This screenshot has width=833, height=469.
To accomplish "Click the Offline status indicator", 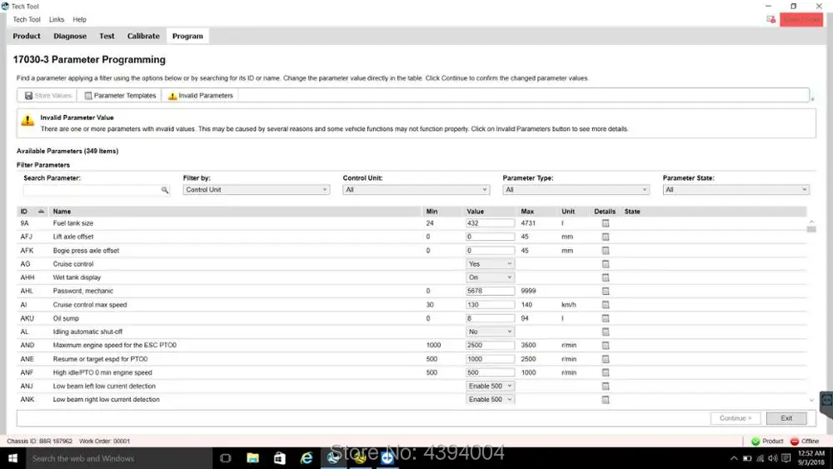I will coord(805,442).
